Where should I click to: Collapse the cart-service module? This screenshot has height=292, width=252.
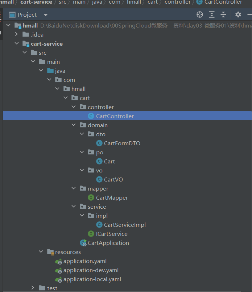17,43
